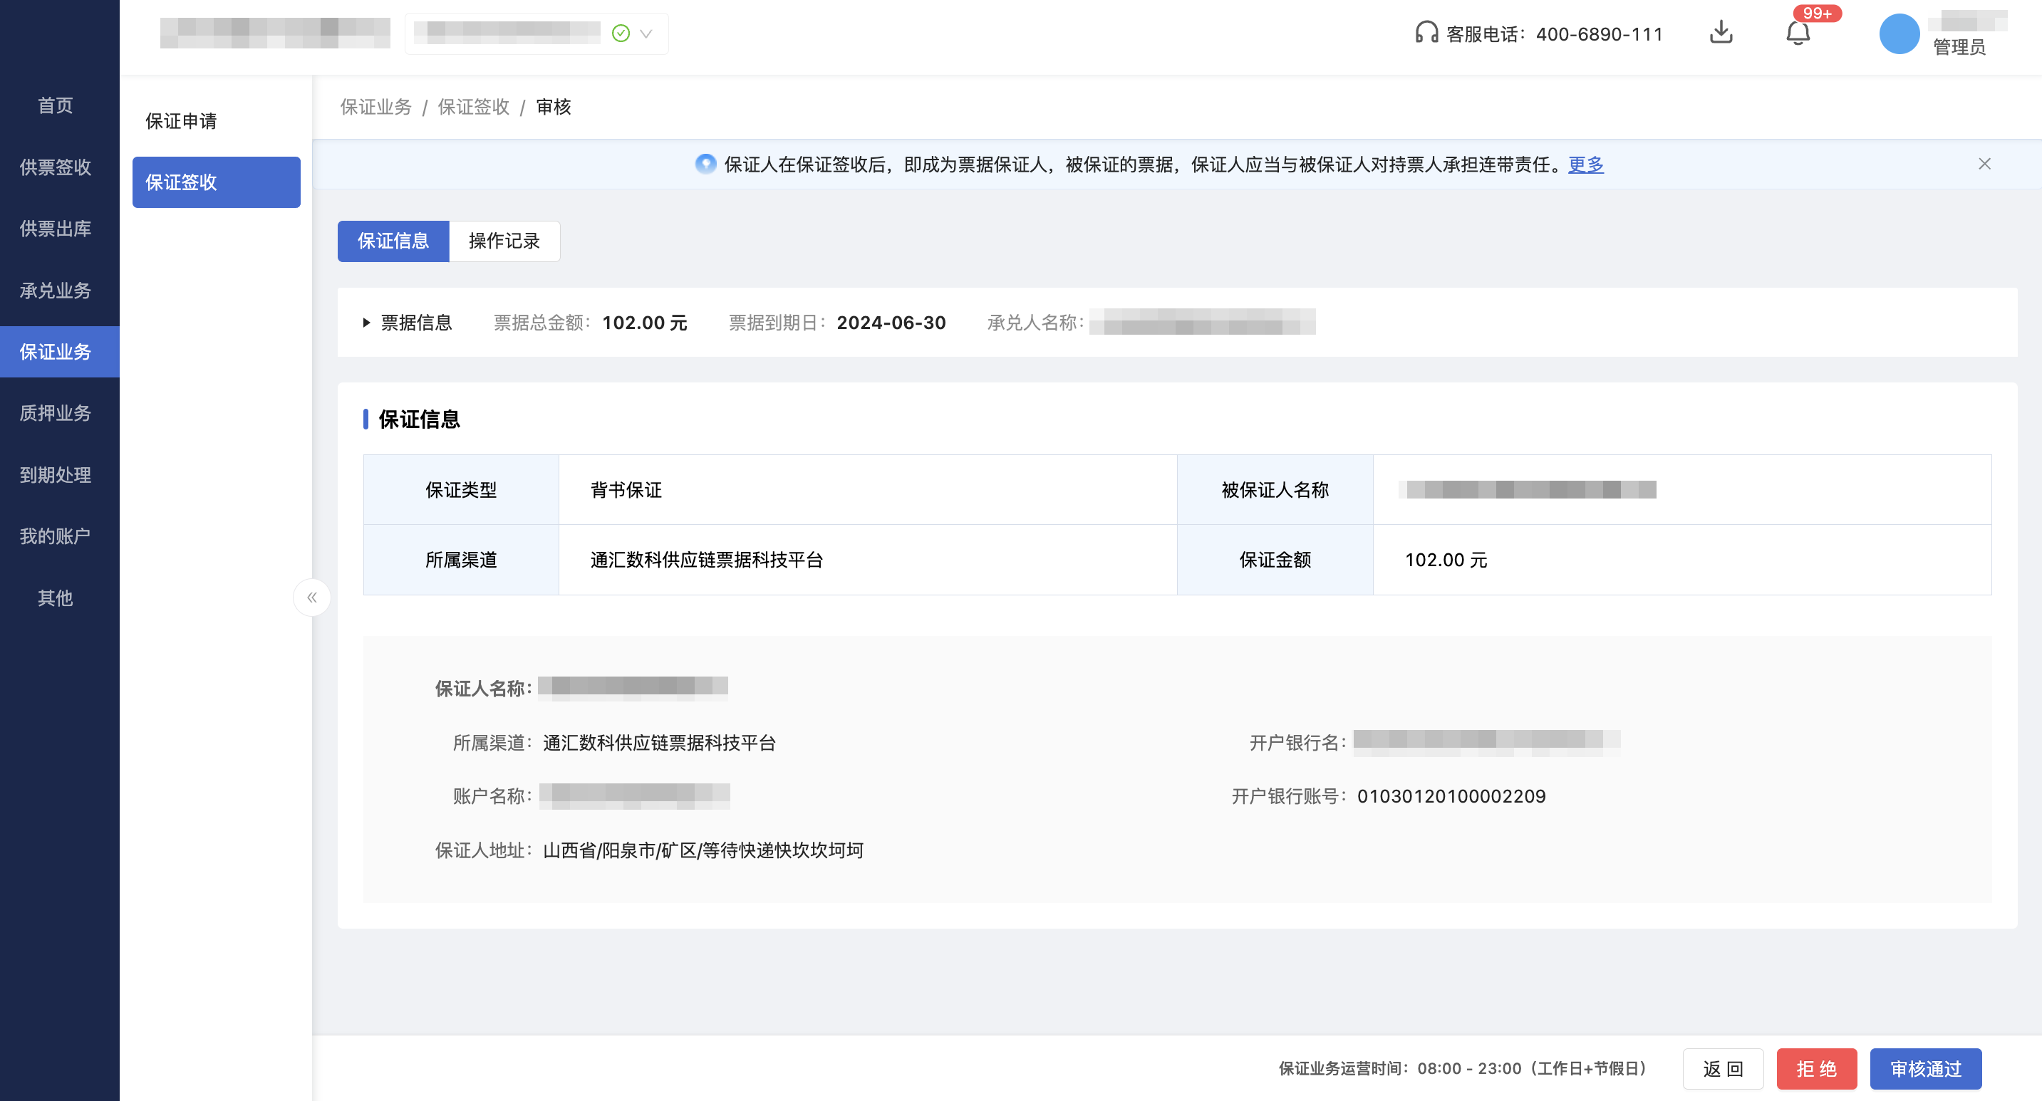2042x1101 pixels.
Task: Navigate to 质押业务 in the sidebar
Action: (56, 412)
